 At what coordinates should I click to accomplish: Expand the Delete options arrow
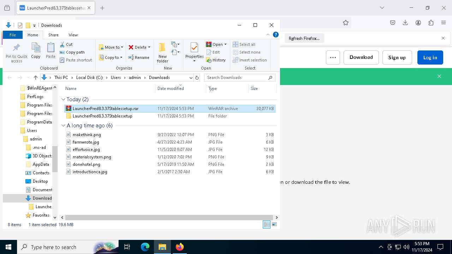click(149, 47)
